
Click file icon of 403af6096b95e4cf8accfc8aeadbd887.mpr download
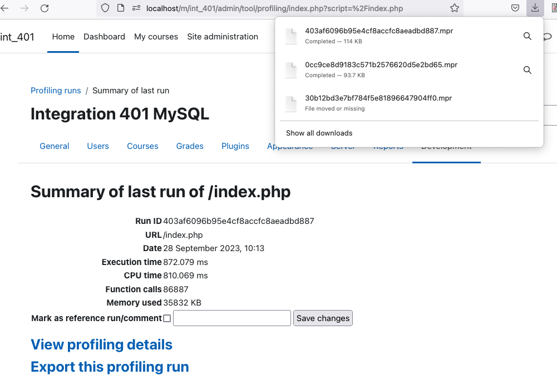[x=291, y=36]
